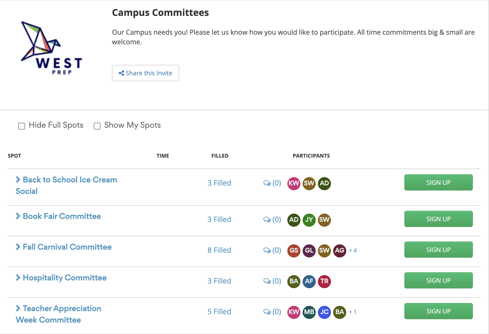
Task: Expand the Teacher Appreciation Week Committee chevron
Action: click(18, 308)
